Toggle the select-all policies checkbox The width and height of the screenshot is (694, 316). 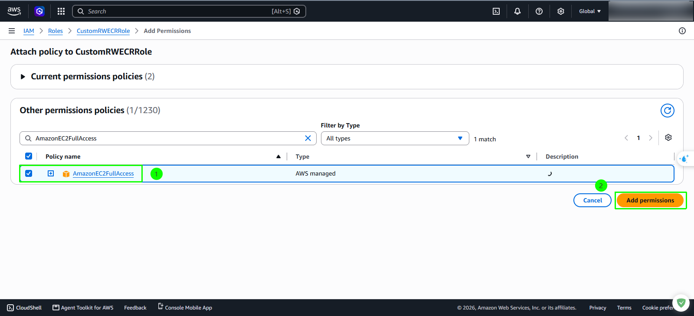click(x=29, y=156)
